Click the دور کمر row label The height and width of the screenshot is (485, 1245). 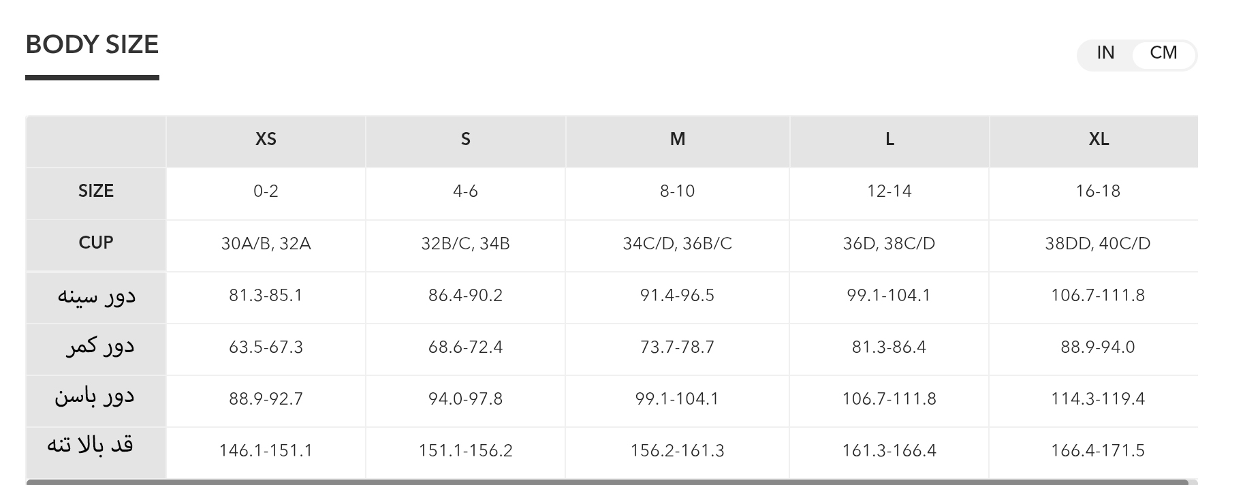pos(99,347)
